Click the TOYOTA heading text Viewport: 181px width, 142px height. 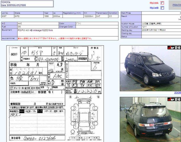[x=6, y=2]
